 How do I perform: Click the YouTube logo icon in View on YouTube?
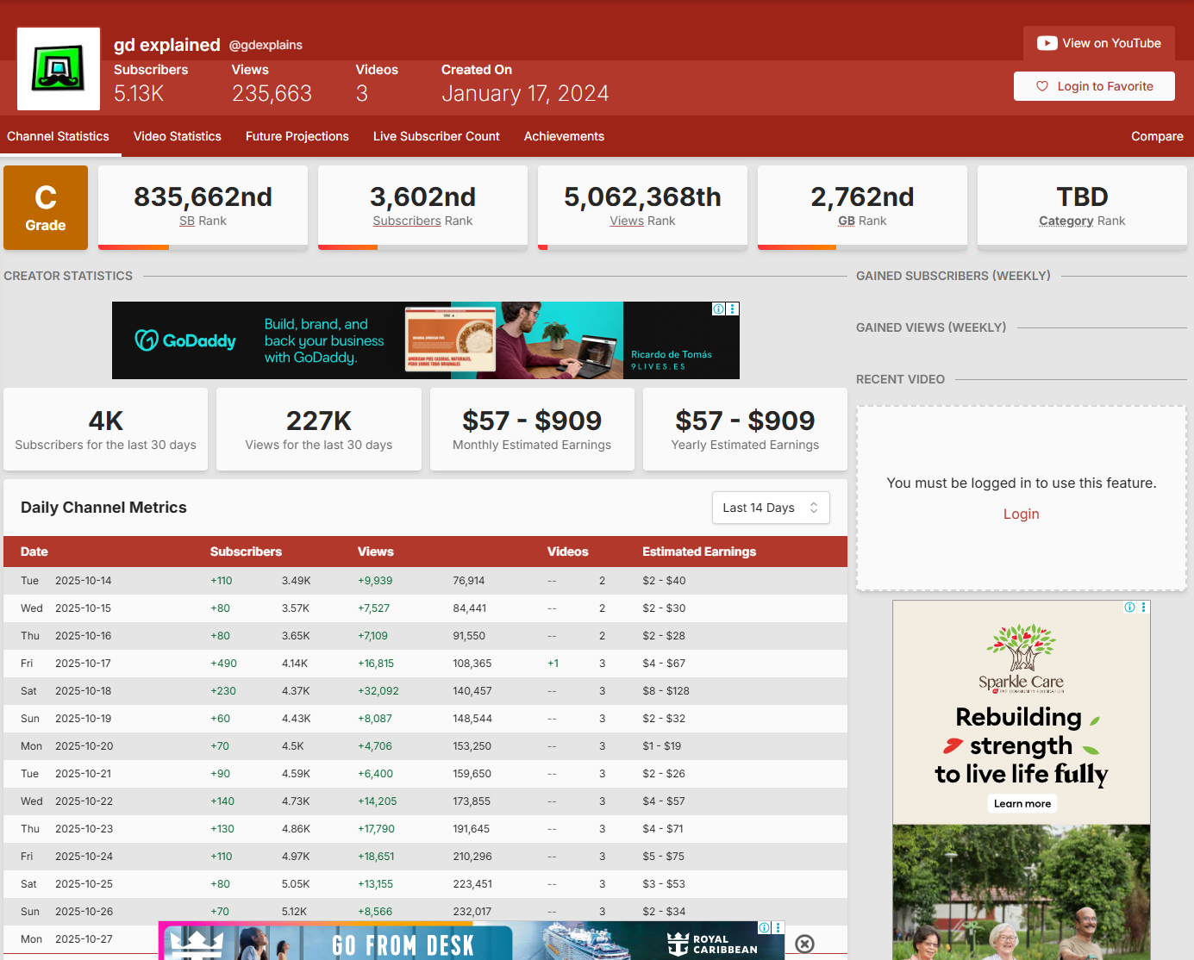pos(1047,43)
